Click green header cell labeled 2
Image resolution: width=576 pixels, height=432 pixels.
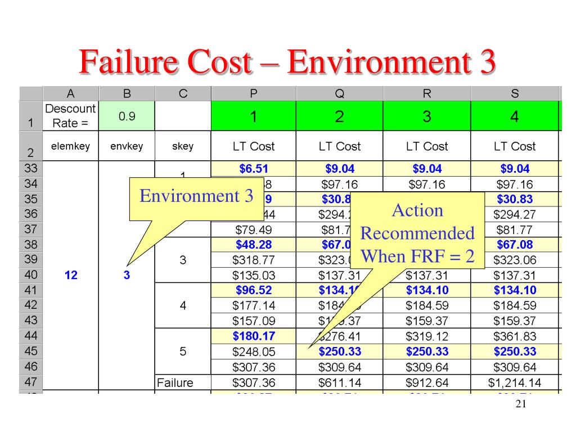coord(339,116)
